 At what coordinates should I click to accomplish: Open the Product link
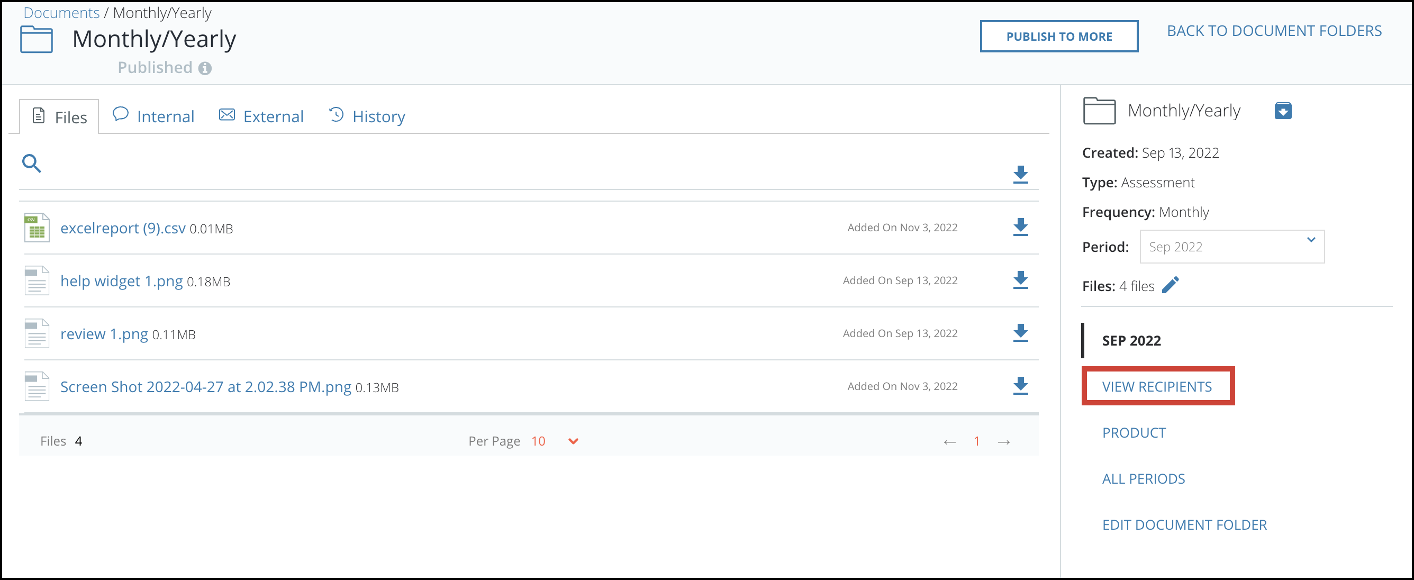pyautogui.click(x=1134, y=432)
